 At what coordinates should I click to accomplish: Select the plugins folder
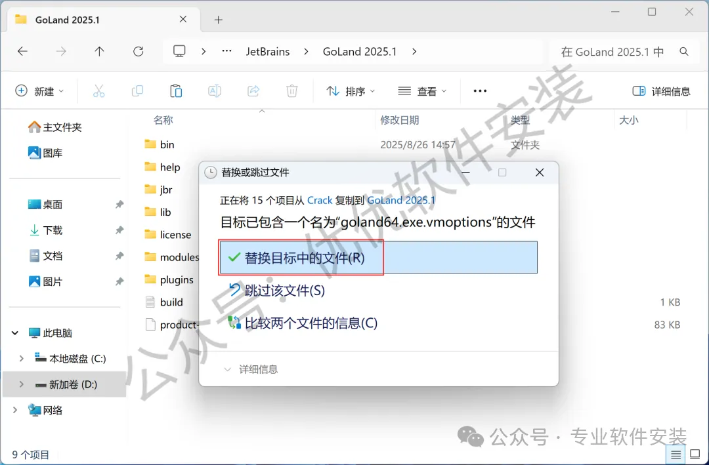pos(169,280)
